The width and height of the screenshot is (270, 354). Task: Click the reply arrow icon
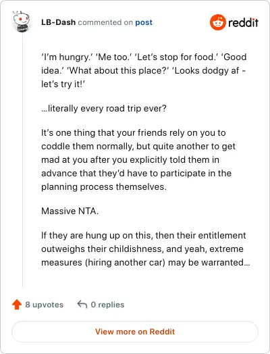82,304
